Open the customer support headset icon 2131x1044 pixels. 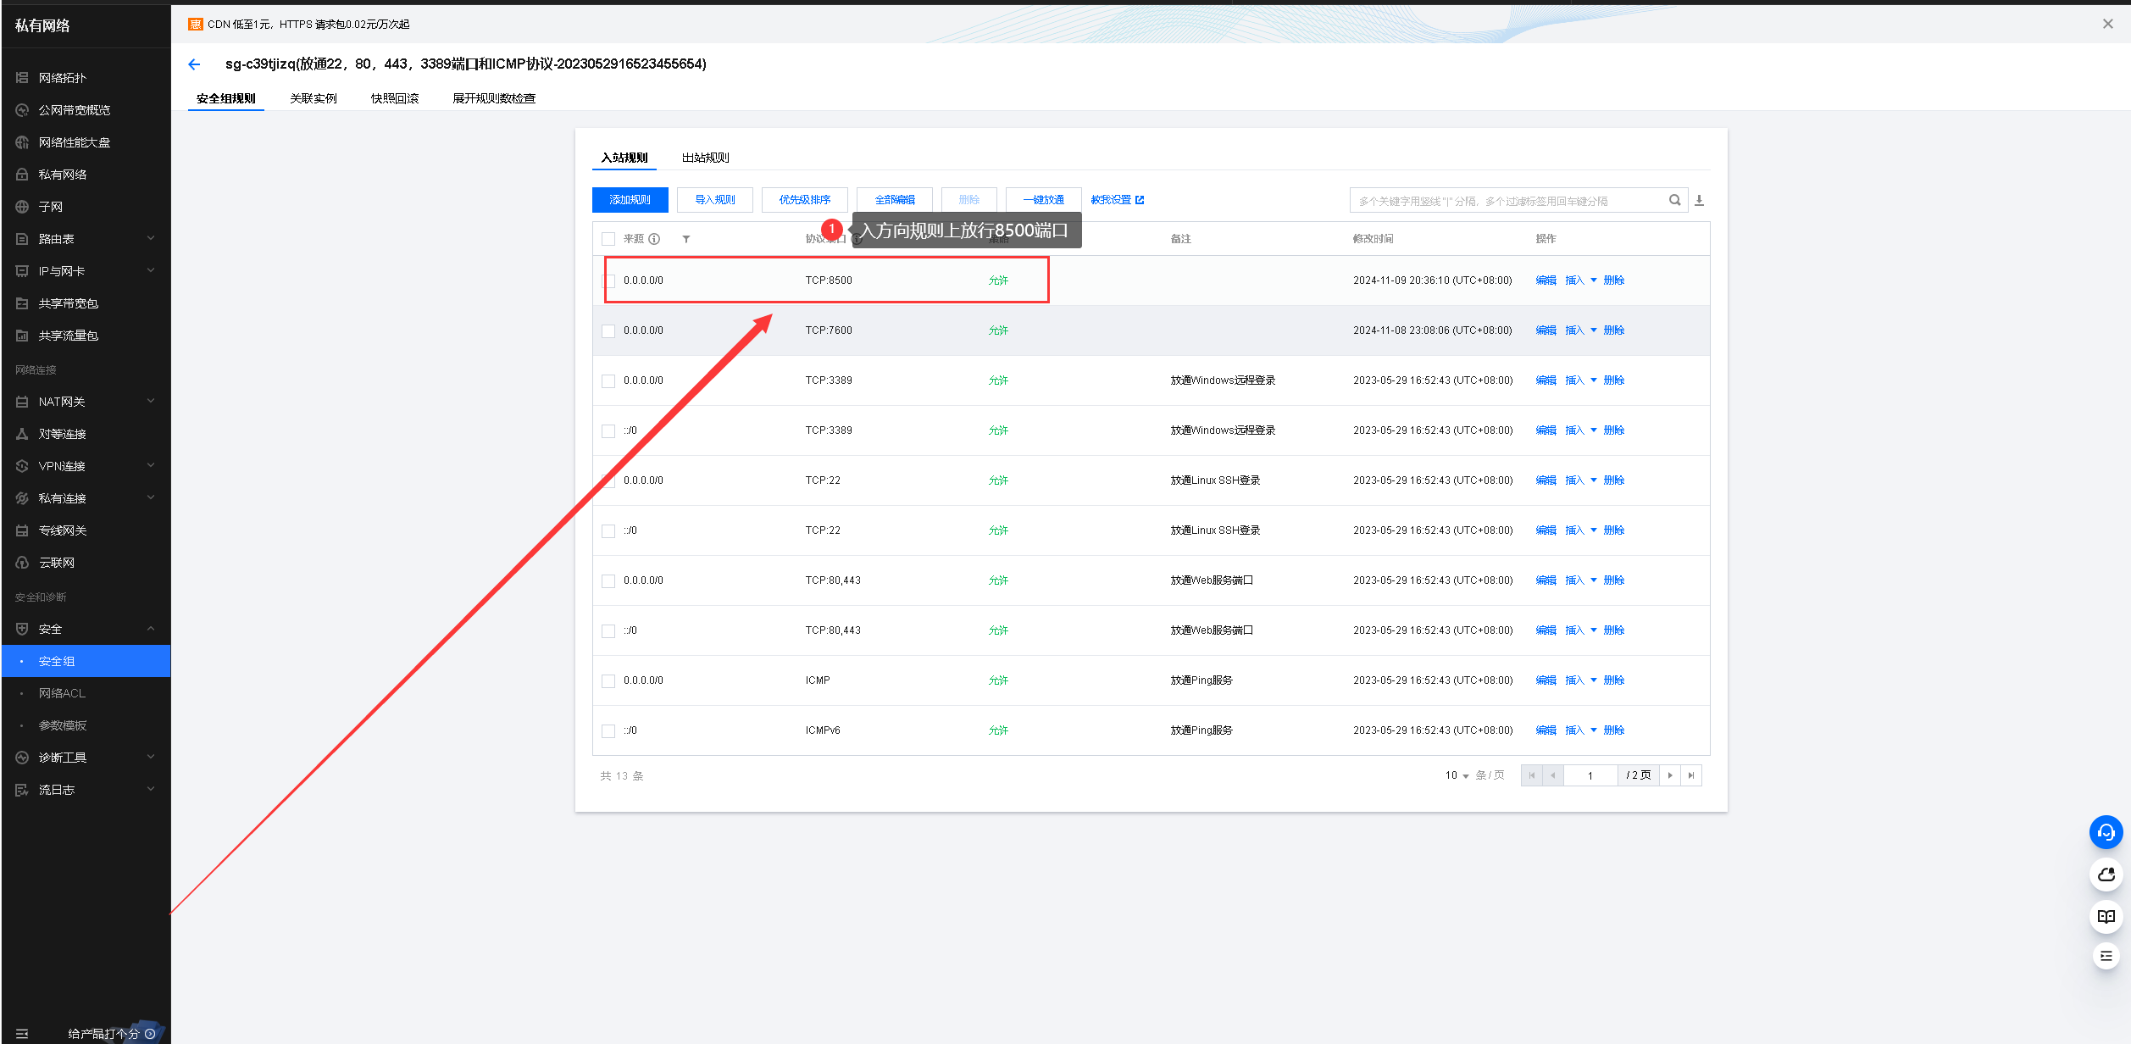2106,833
